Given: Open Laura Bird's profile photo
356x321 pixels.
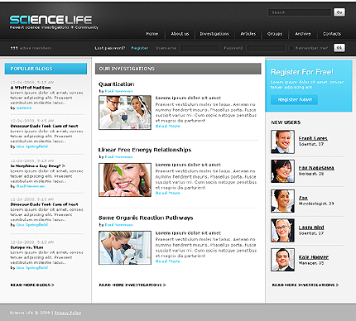Looking at the screenshot, I should click(282, 231).
